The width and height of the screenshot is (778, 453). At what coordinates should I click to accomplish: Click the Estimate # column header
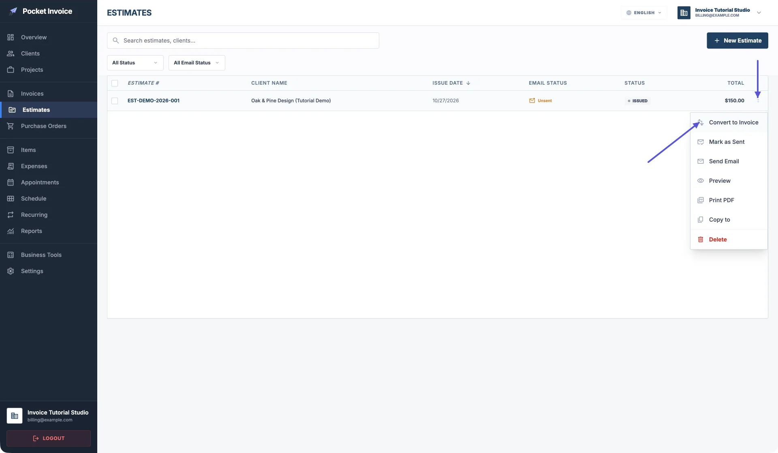tap(143, 83)
